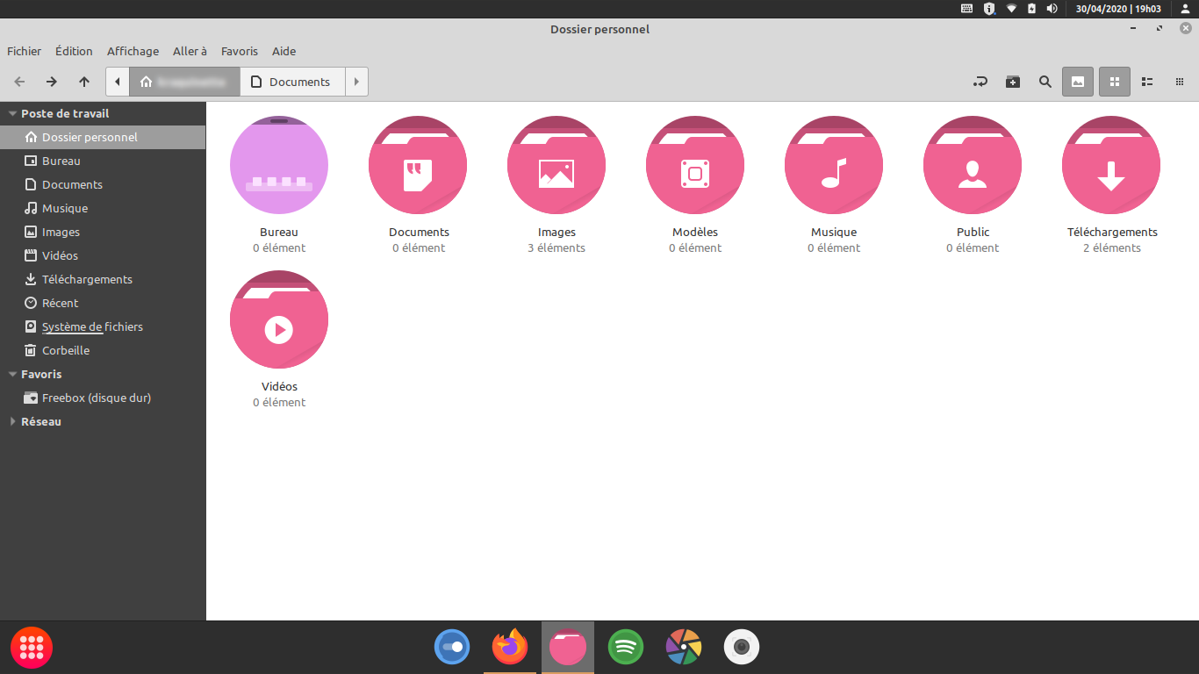Open the battery indicator in the tray

click(1031, 9)
